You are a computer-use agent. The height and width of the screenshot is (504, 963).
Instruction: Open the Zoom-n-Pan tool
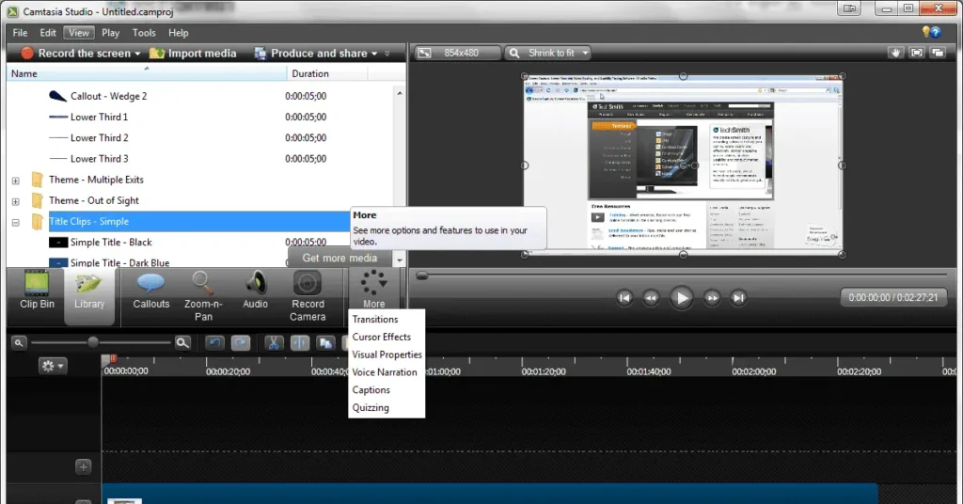tap(203, 296)
